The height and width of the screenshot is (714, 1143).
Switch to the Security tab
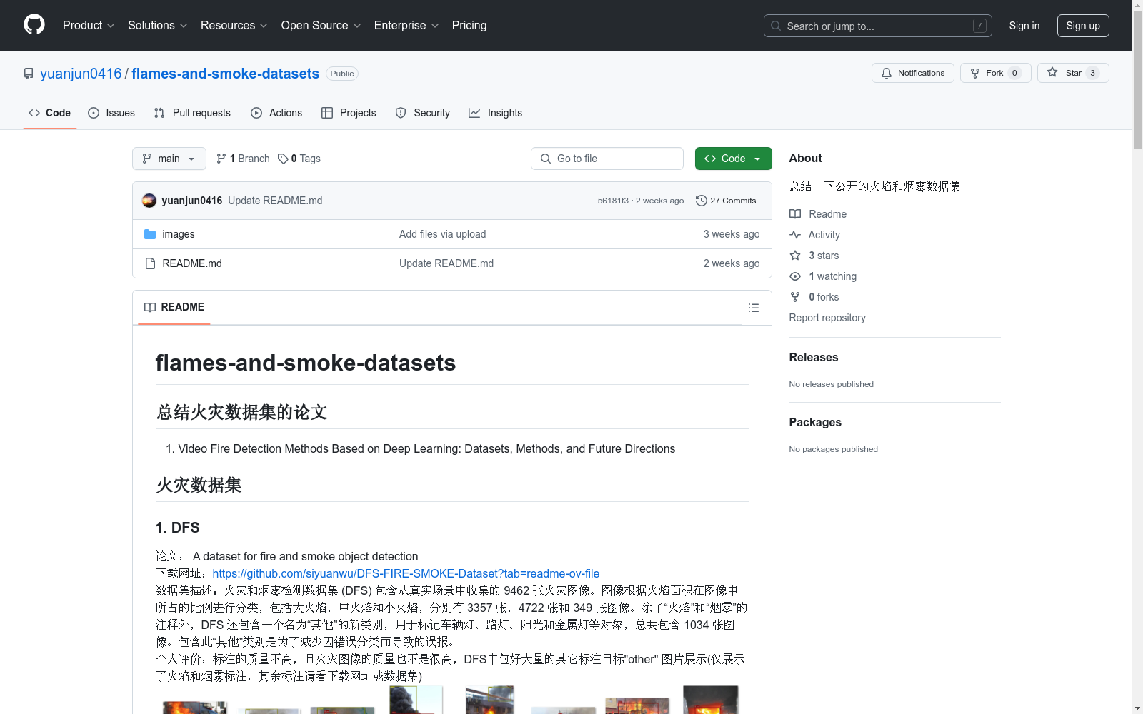click(423, 113)
